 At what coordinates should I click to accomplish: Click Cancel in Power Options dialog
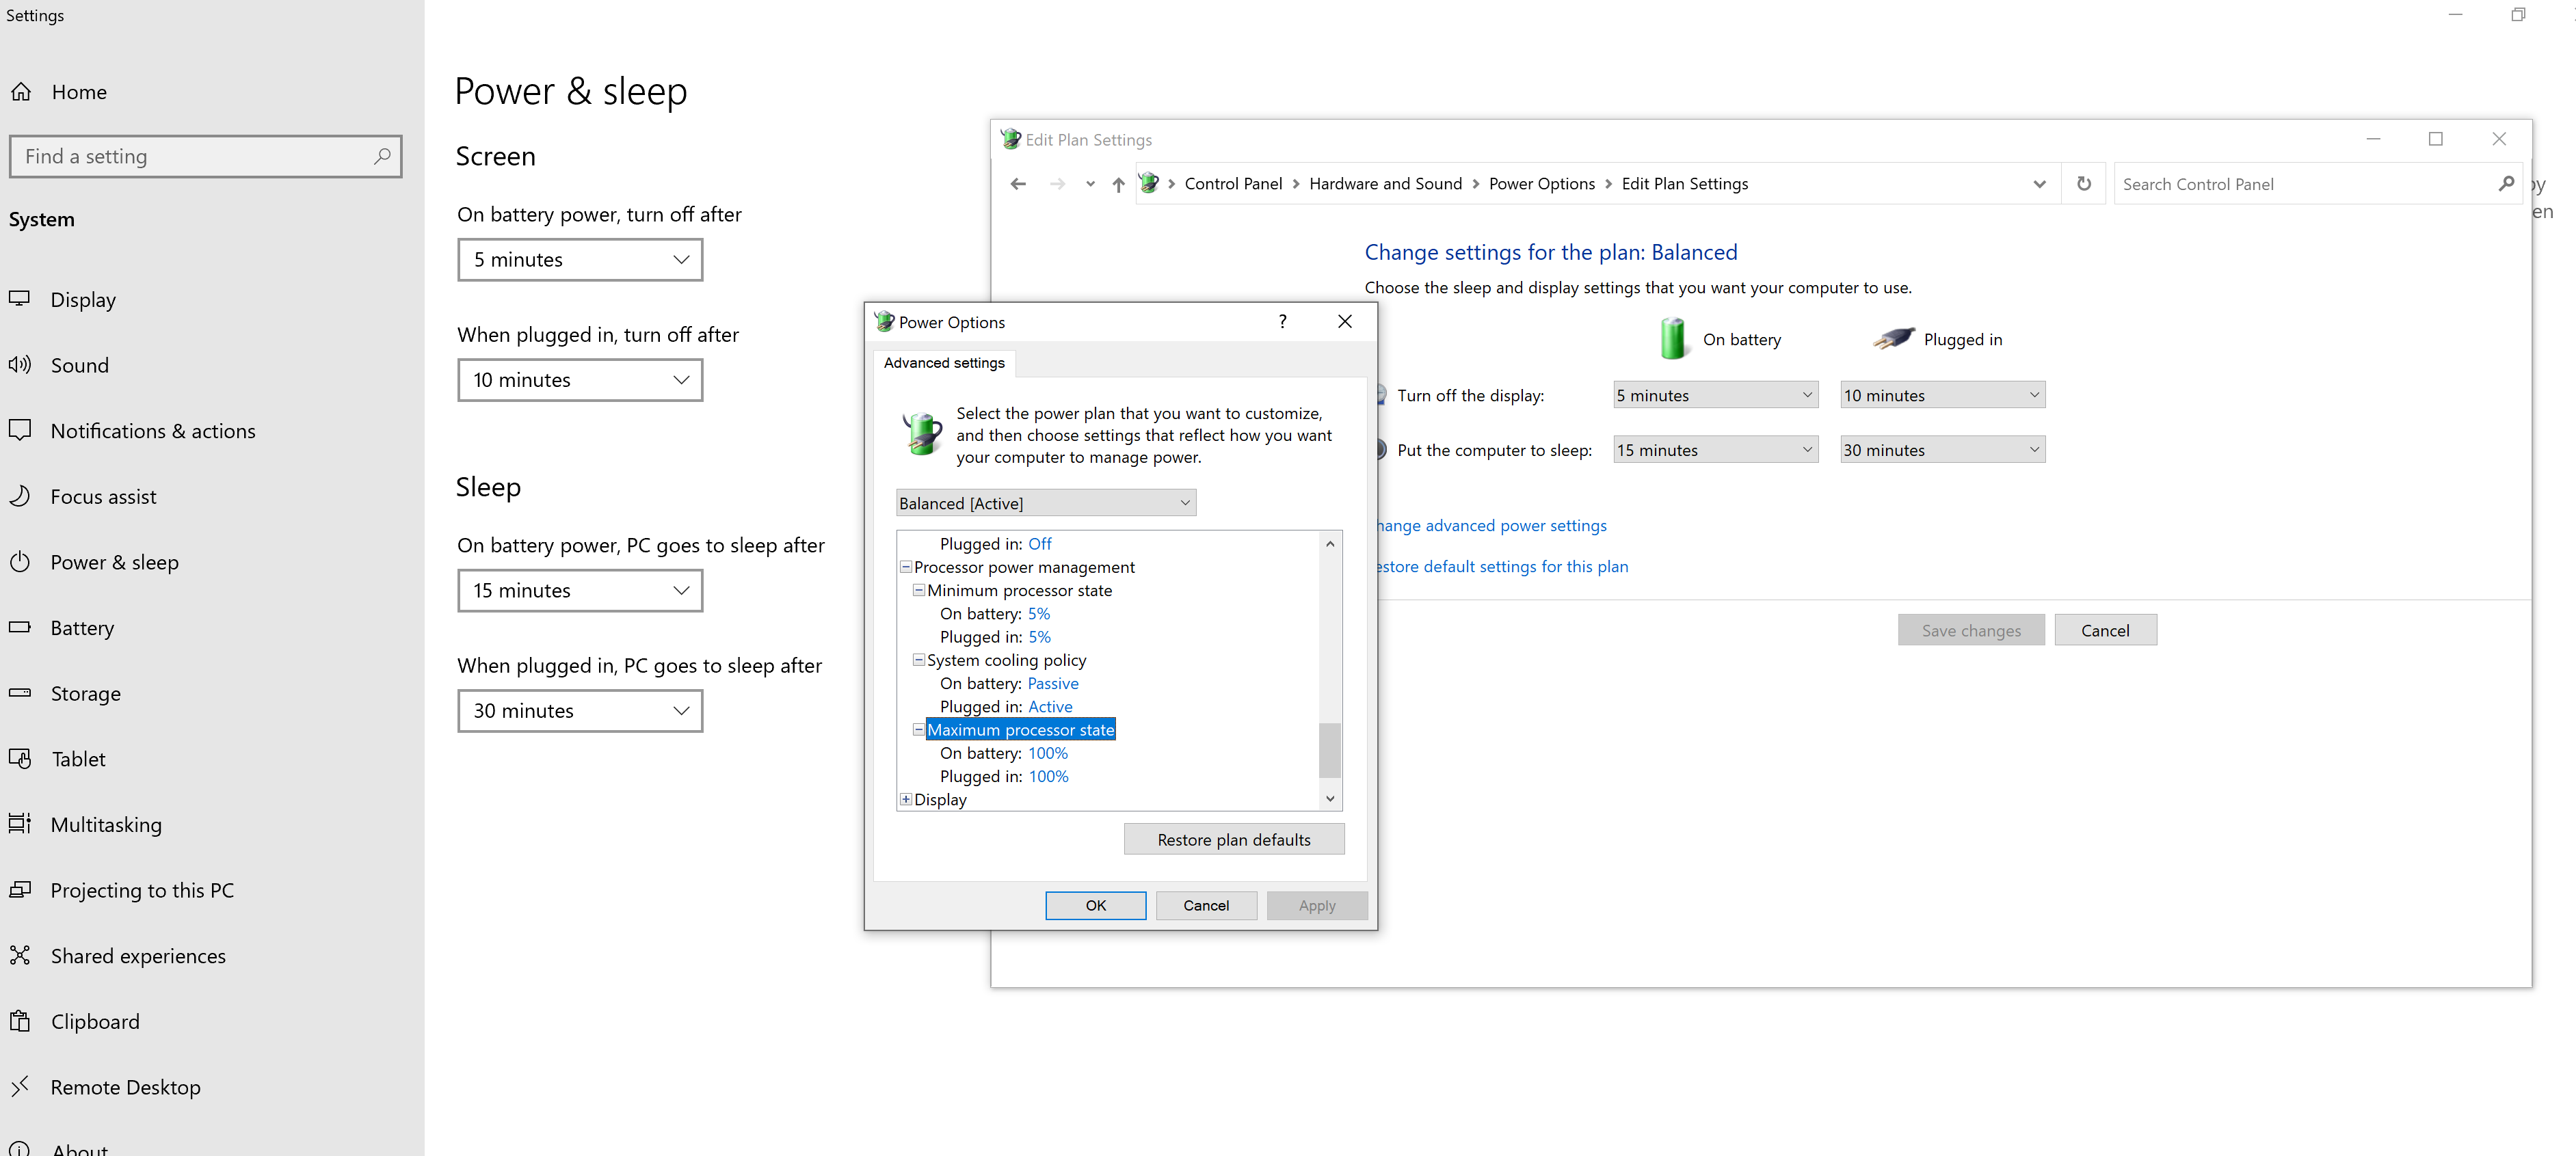pos(1206,906)
